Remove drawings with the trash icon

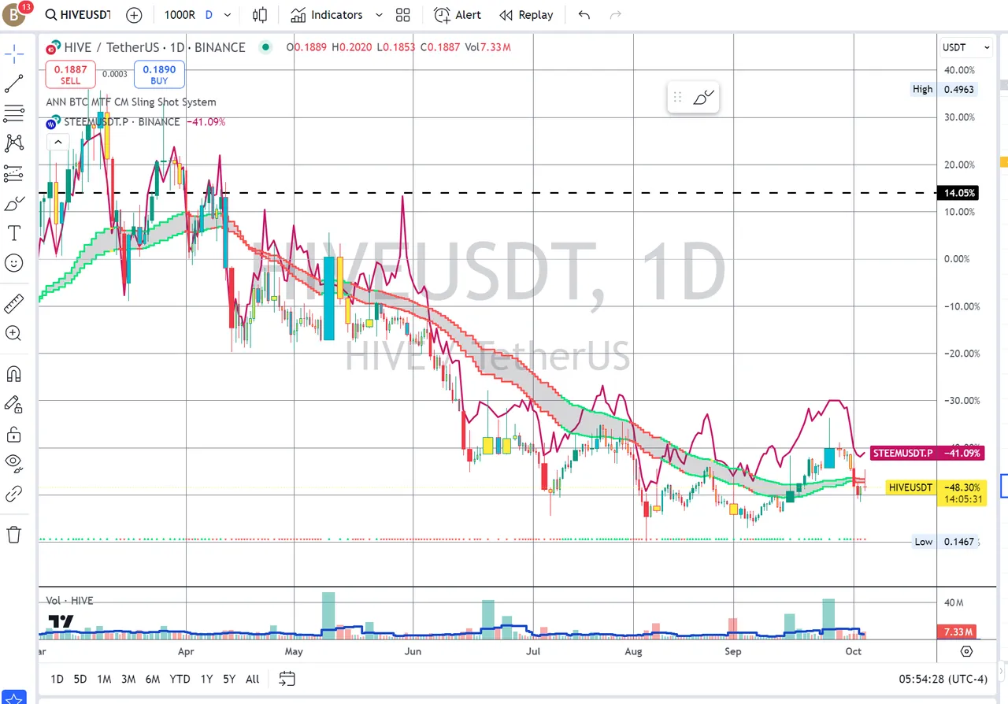click(13, 535)
